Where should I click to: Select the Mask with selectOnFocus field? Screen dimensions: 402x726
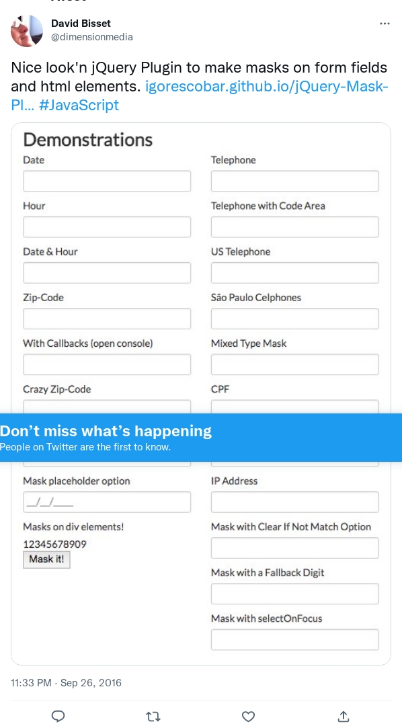(295, 639)
